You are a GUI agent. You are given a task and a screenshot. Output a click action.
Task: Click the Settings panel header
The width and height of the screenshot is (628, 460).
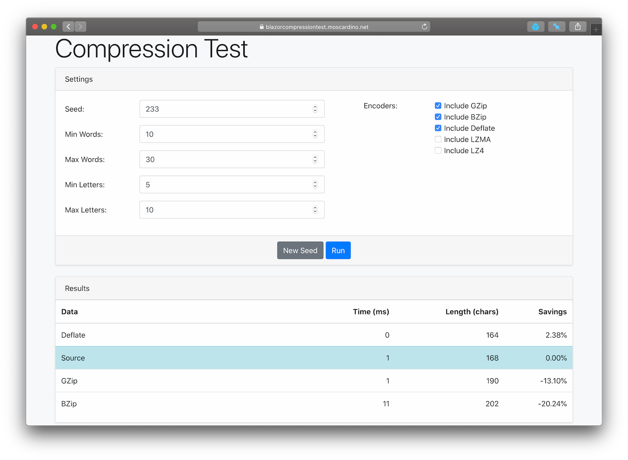(78, 79)
